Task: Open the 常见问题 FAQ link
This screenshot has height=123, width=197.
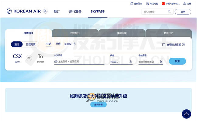Action: [x=152, y=4]
